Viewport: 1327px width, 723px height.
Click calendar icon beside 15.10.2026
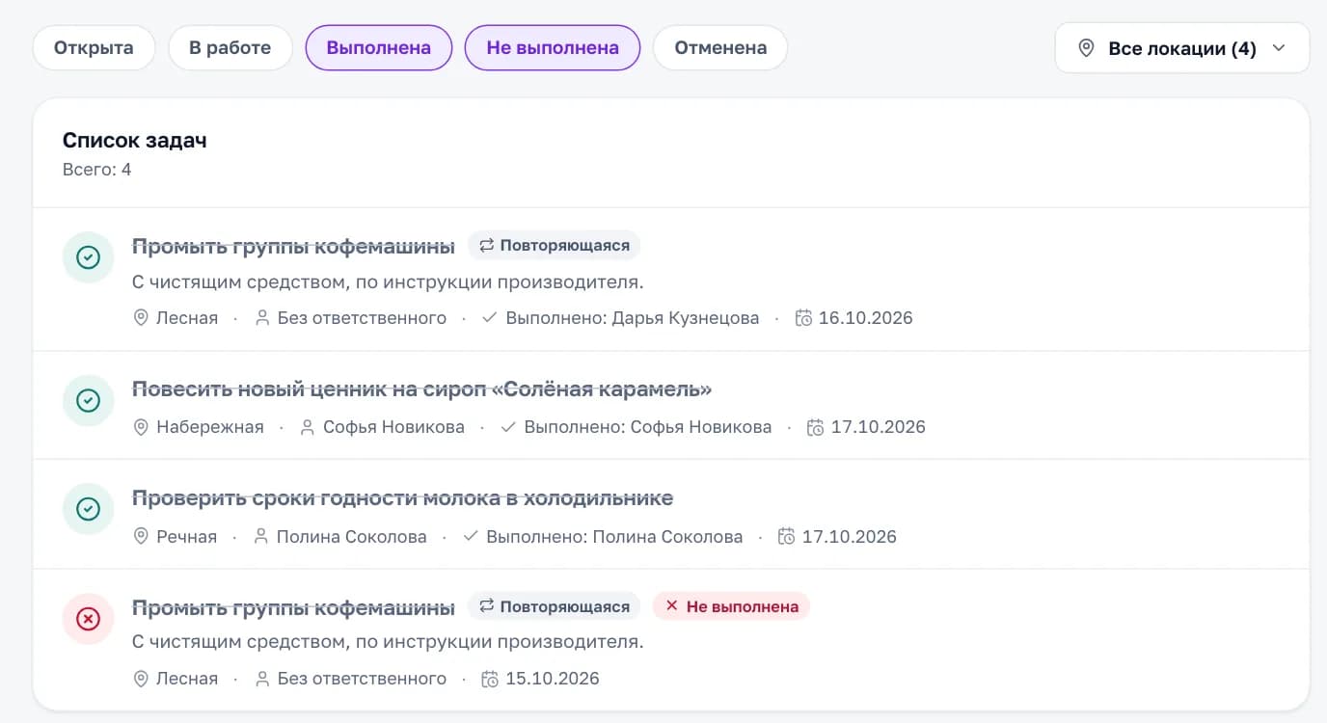[x=491, y=679]
